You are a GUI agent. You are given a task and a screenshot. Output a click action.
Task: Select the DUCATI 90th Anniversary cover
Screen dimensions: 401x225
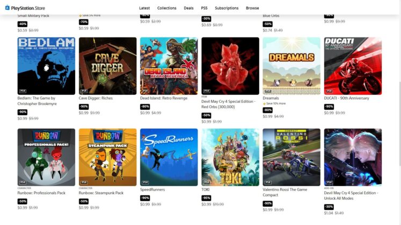353,66
